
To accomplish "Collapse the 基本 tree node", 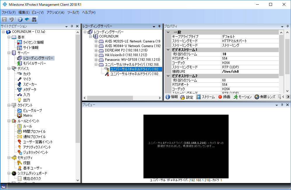I will (x=9, y=37).
